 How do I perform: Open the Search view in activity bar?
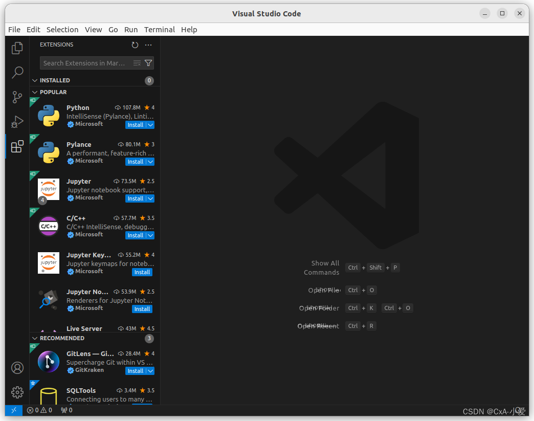(17, 72)
